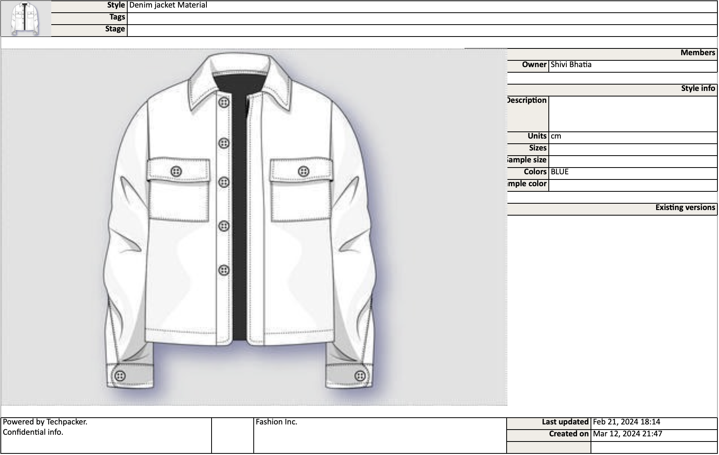Click the Members section header
The width and height of the screenshot is (719, 455).
click(x=698, y=52)
